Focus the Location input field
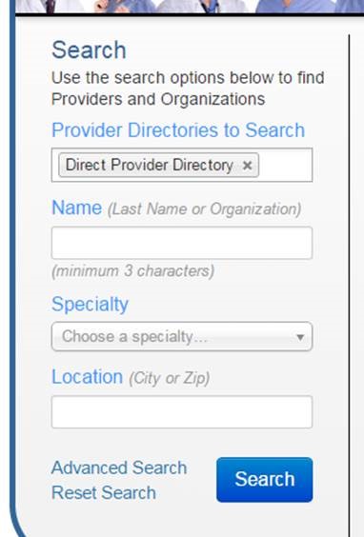Viewport: 364px width, 537px height. point(182,412)
